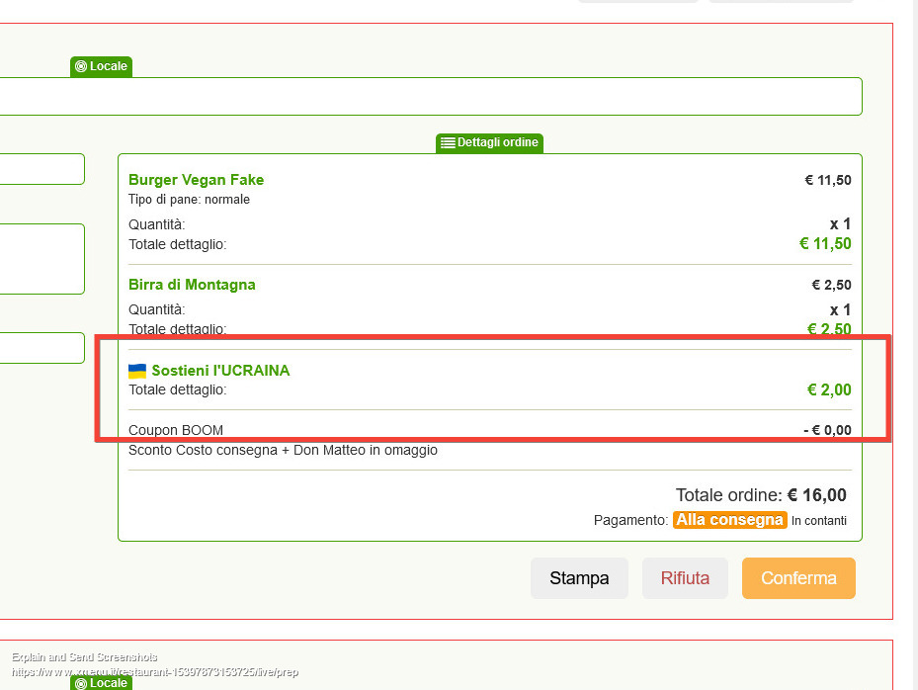
Task: Click the target icon in the Locale badge above the wide field
Action: pos(81,67)
